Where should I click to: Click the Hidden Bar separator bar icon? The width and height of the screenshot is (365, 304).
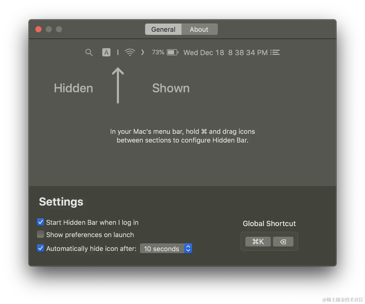[x=118, y=52]
